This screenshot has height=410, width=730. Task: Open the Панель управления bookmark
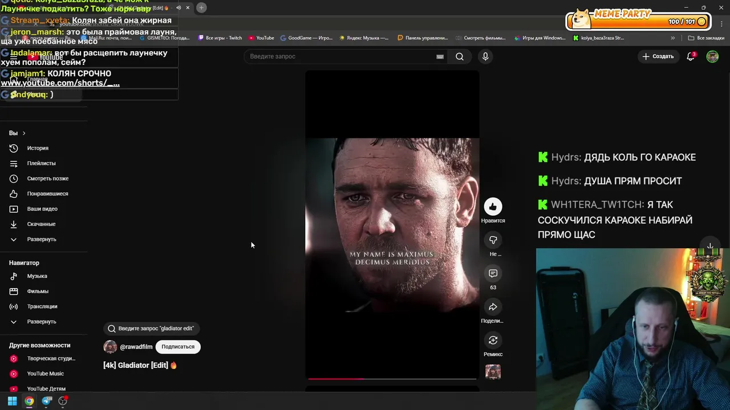pos(423,38)
